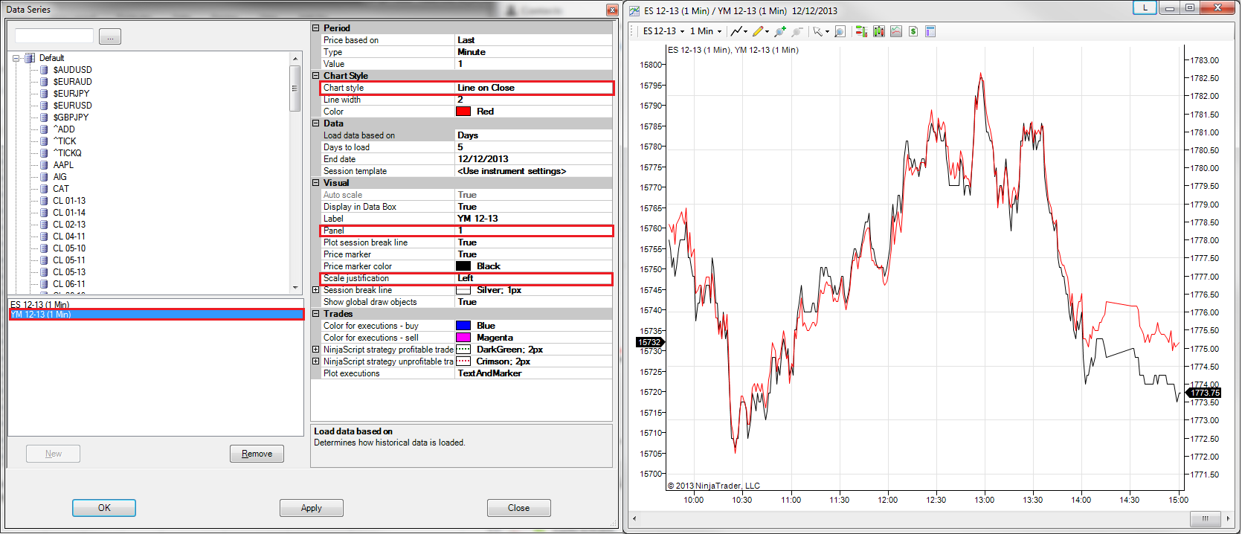Click the zoom frame magnifier icon

point(840,31)
